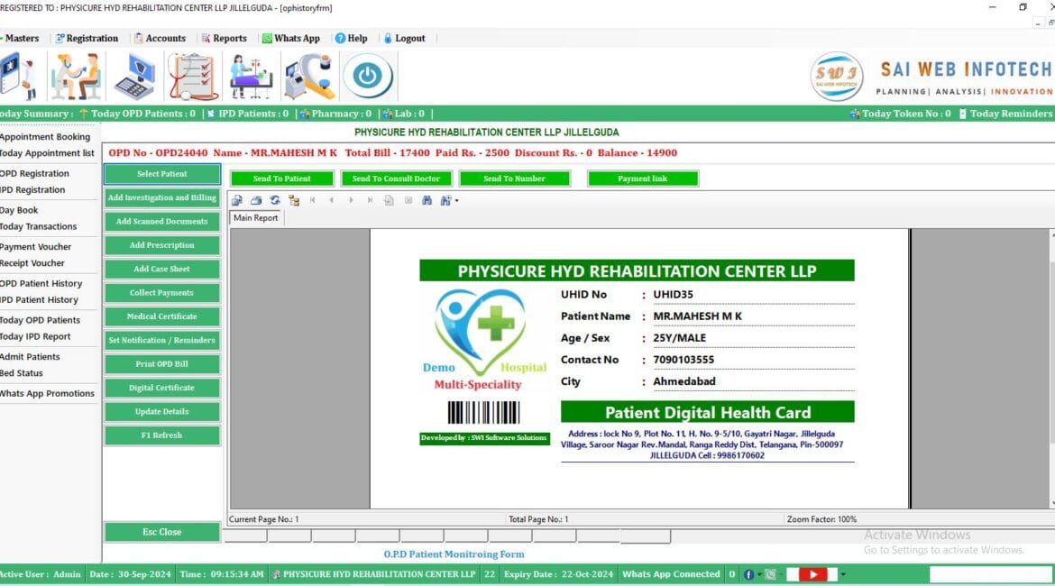Jump to the last page of the report
Viewport: 1055px width, 586px height.
tap(369, 200)
